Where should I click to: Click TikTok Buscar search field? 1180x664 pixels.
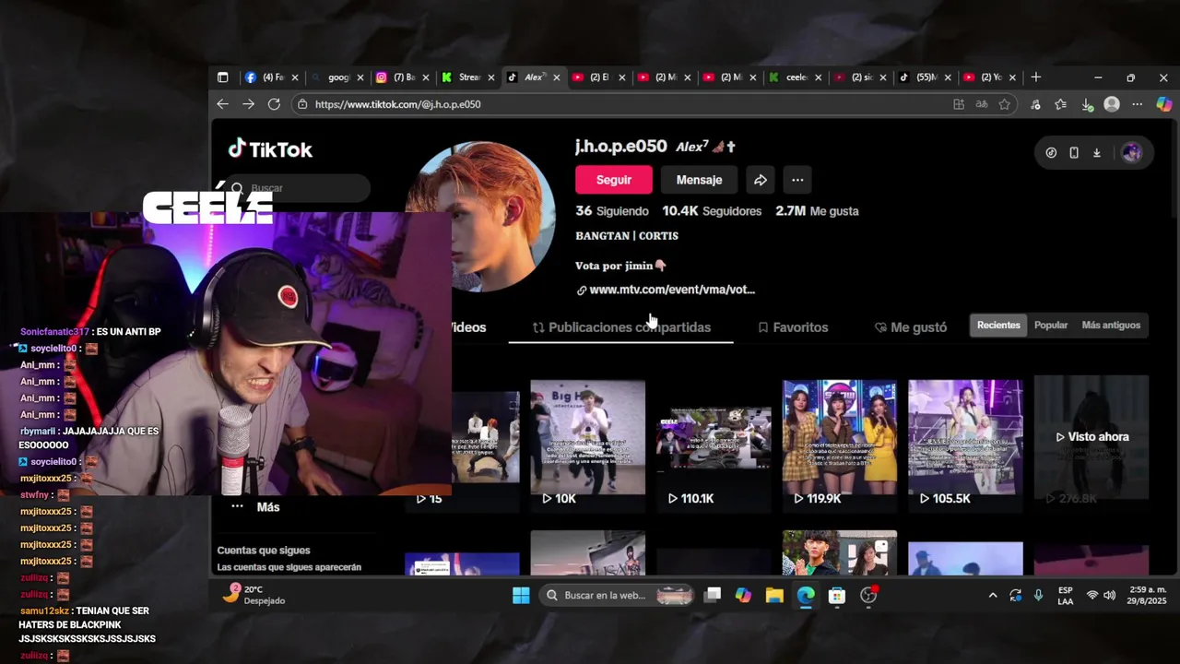tap(297, 188)
